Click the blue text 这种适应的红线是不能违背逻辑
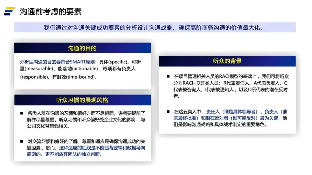Image resolution: width=312 pixels, height=175 pixels. point(102,148)
